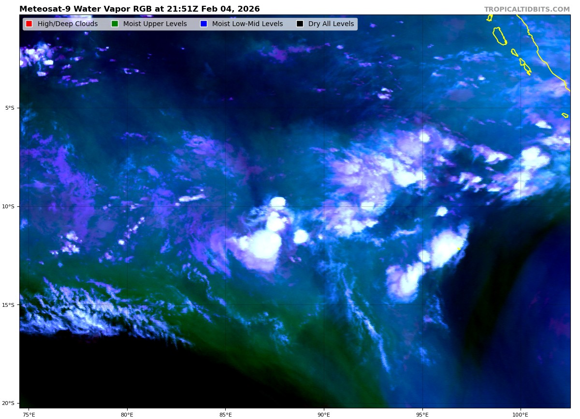Open the TROPICALTIDBITS.COM watermark link
Image resolution: width=580 pixels, height=419 pixels.
(527, 10)
